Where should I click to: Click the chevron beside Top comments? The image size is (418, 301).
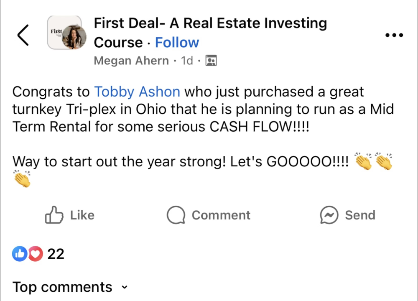(124, 288)
